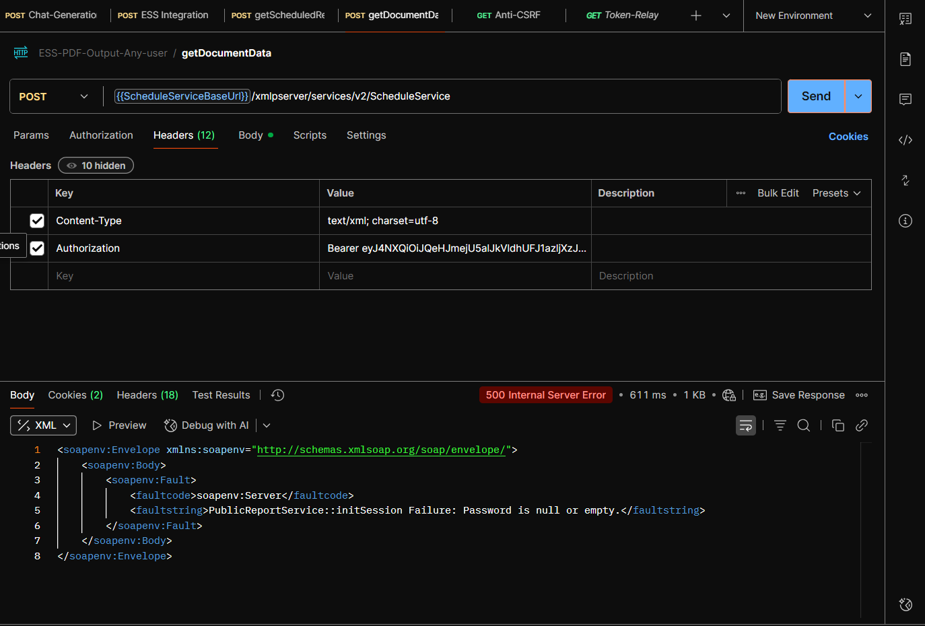Click the Send button
Image resolution: width=925 pixels, height=626 pixels.
(816, 96)
